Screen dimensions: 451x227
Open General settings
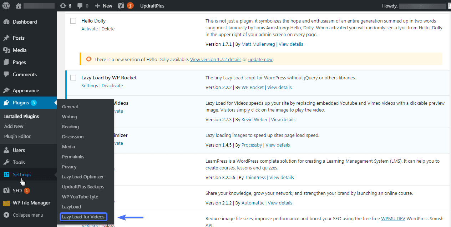point(70,107)
